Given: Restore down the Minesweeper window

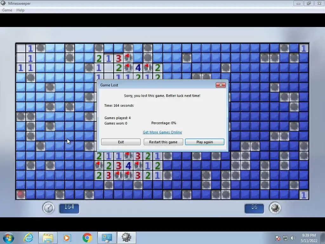Looking at the screenshot, I should click(309, 3).
